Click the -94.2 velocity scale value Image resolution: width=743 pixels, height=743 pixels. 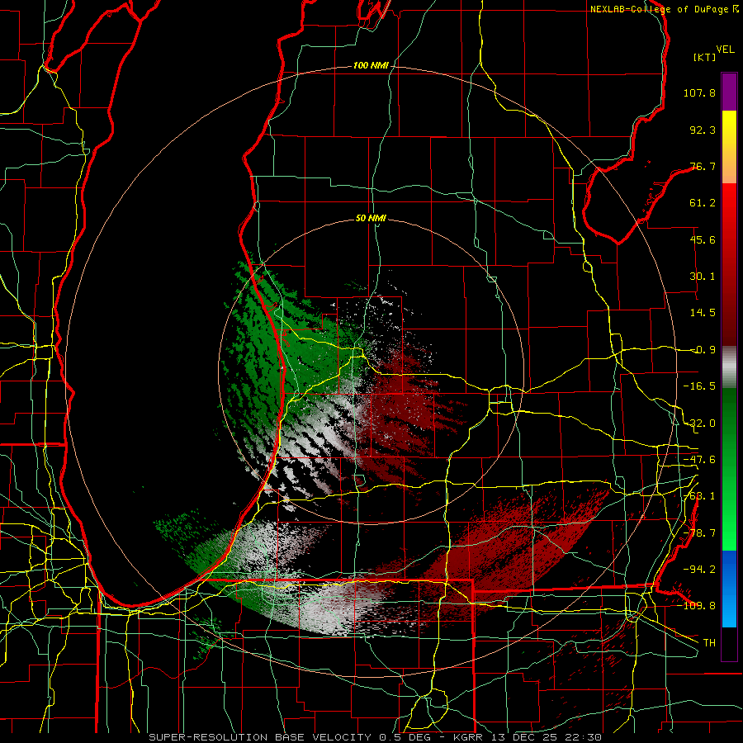(699, 569)
